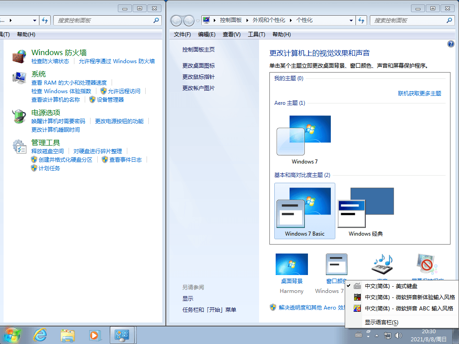
Task: Click the 屏幕保护程序 (Screen Saver) icon
Action: click(426, 264)
